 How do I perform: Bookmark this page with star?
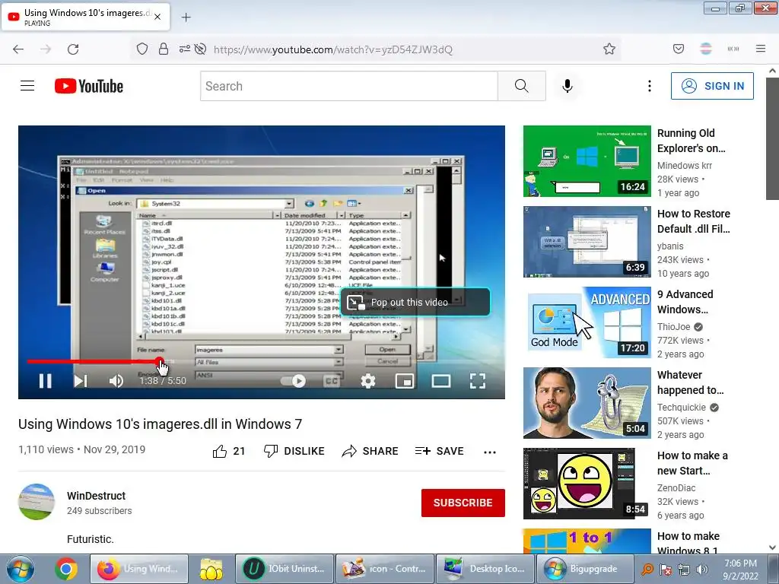pyautogui.click(x=609, y=49)
